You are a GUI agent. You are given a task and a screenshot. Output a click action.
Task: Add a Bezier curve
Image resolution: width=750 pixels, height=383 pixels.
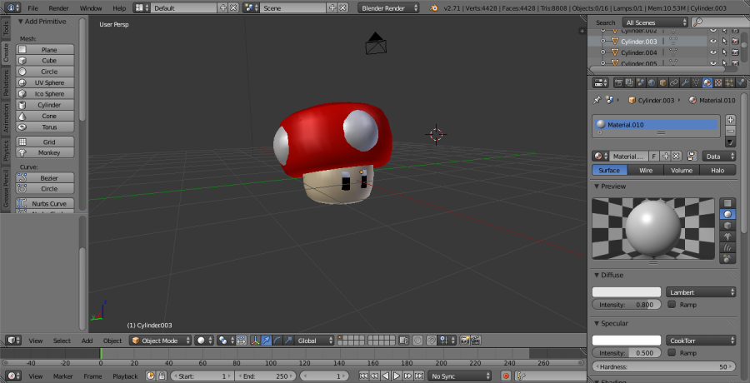coord(45,178)
